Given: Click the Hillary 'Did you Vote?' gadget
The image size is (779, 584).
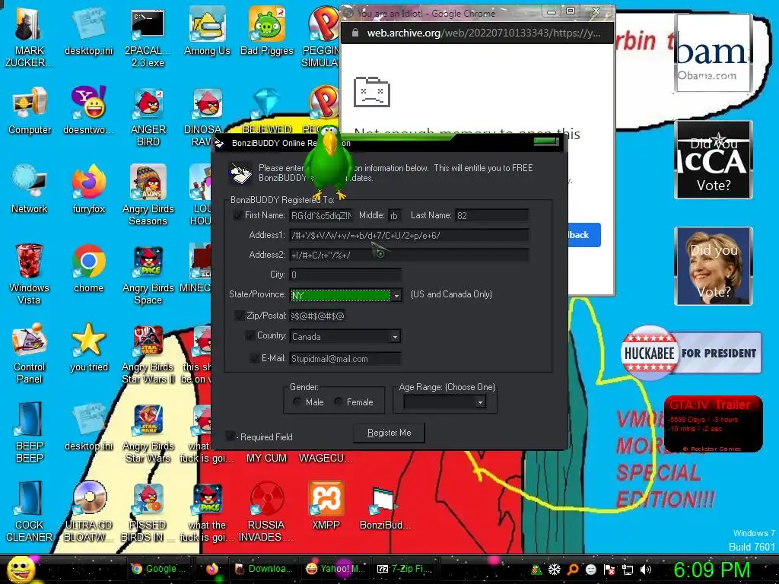Looking at the screenshot, I should (x=714, y=266).
